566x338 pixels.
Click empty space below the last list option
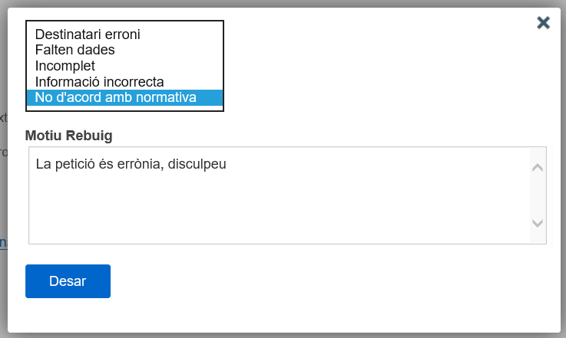point(124,107)
